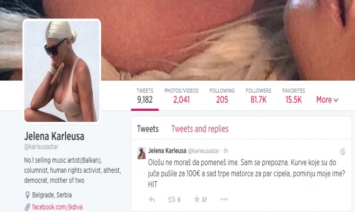Screen dimensions: 355x212
Task: Click the link chain icon beside facebook URL
Action: (28, 207)
